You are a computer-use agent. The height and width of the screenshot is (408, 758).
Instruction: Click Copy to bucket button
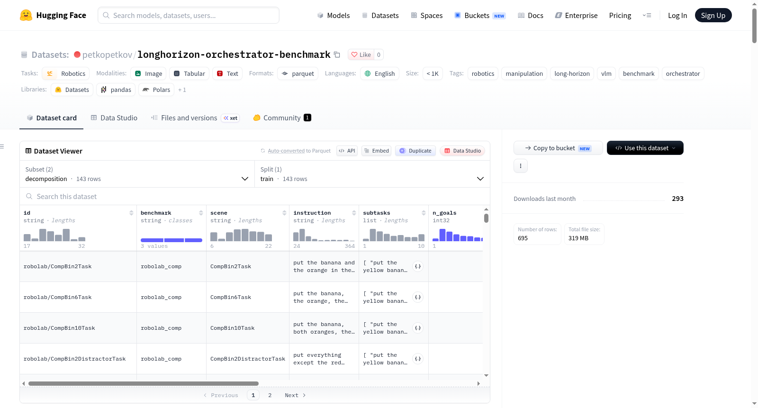(x=558, y=148)
